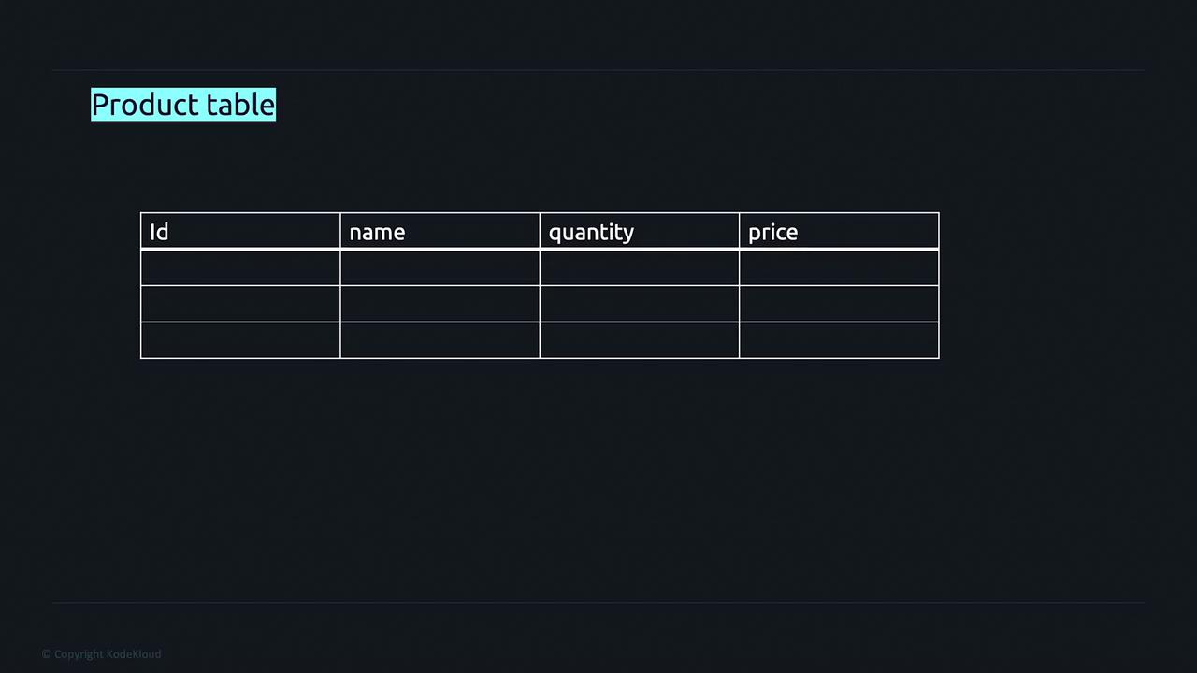Click first empty row cell under quantity
Image resolution: width=1197 pixels, height=673 pixels.
639,268
